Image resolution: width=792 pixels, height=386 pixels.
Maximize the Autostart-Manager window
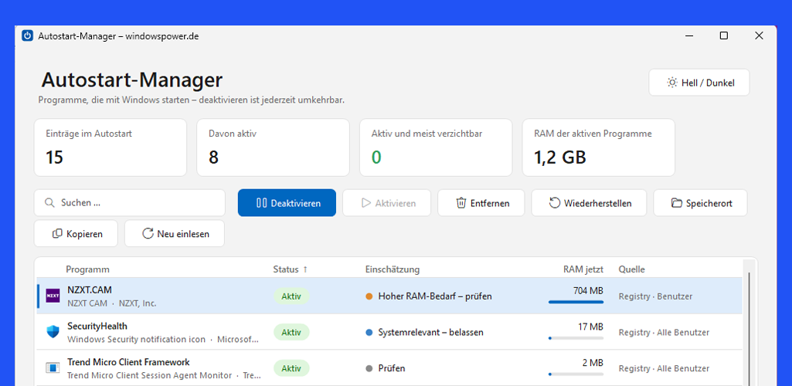click(724, 36)
